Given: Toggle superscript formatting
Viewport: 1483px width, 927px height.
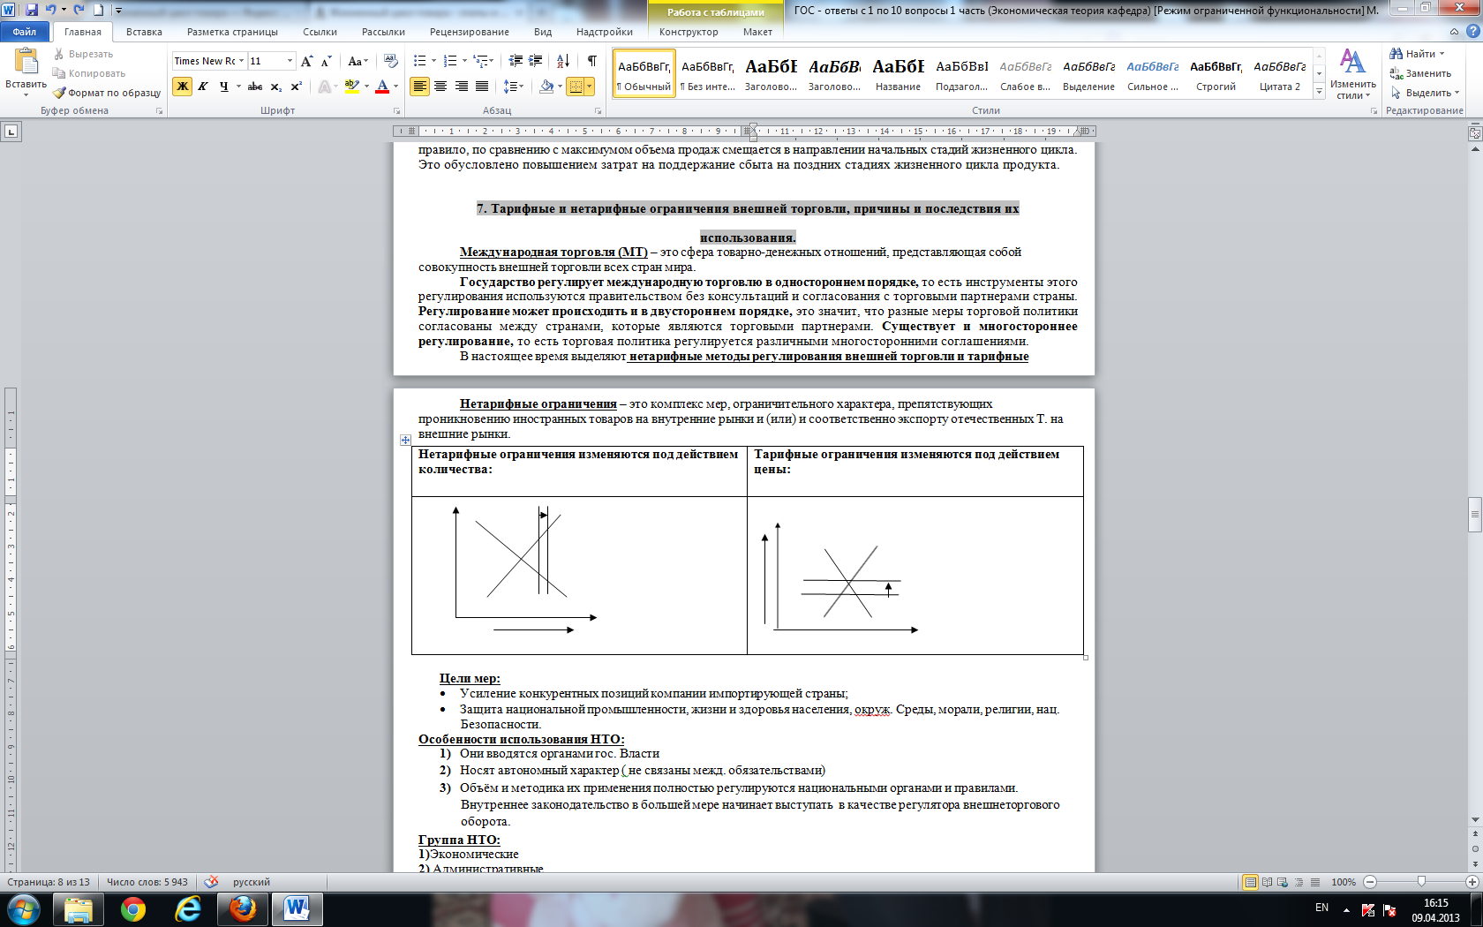Looking at the screenshot, I should coord(297,87).
